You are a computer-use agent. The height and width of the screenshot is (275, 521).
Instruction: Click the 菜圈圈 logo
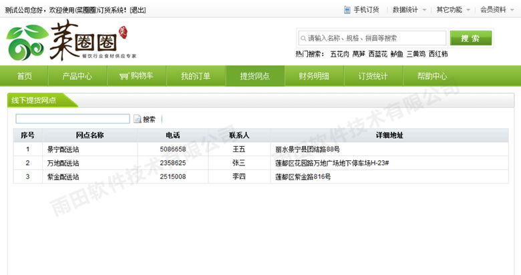[x=67, y=42]
